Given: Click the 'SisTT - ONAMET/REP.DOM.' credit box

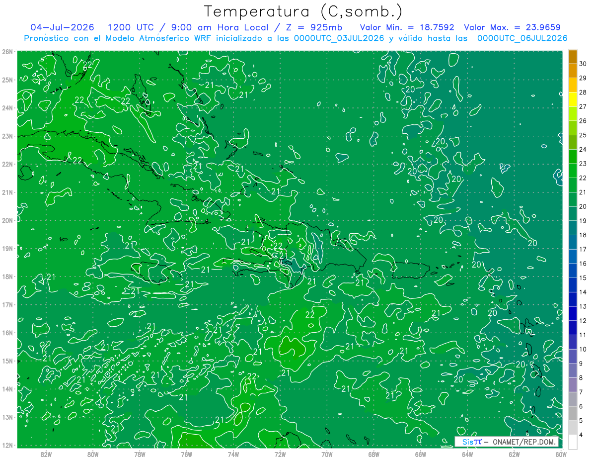Looking at the screenshot, I should 507,442.
